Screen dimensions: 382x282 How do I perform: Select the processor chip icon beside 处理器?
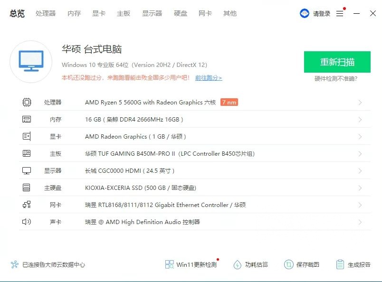(27, 102)
